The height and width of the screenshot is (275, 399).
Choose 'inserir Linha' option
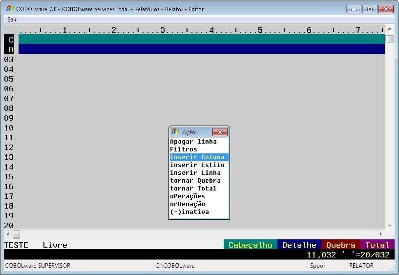(195, 173)
